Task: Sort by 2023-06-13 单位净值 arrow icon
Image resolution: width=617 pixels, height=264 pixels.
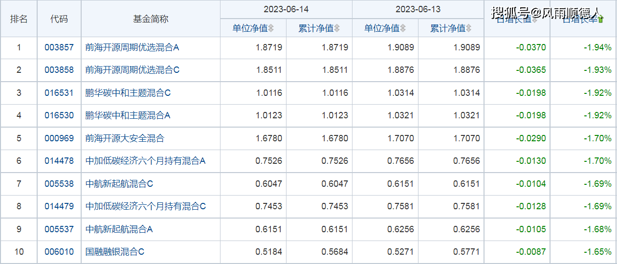Action: [403, 28]
